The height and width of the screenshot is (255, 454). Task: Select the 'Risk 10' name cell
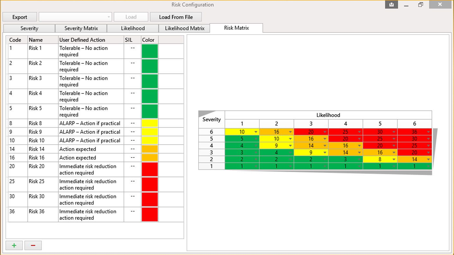pos(43,140)
